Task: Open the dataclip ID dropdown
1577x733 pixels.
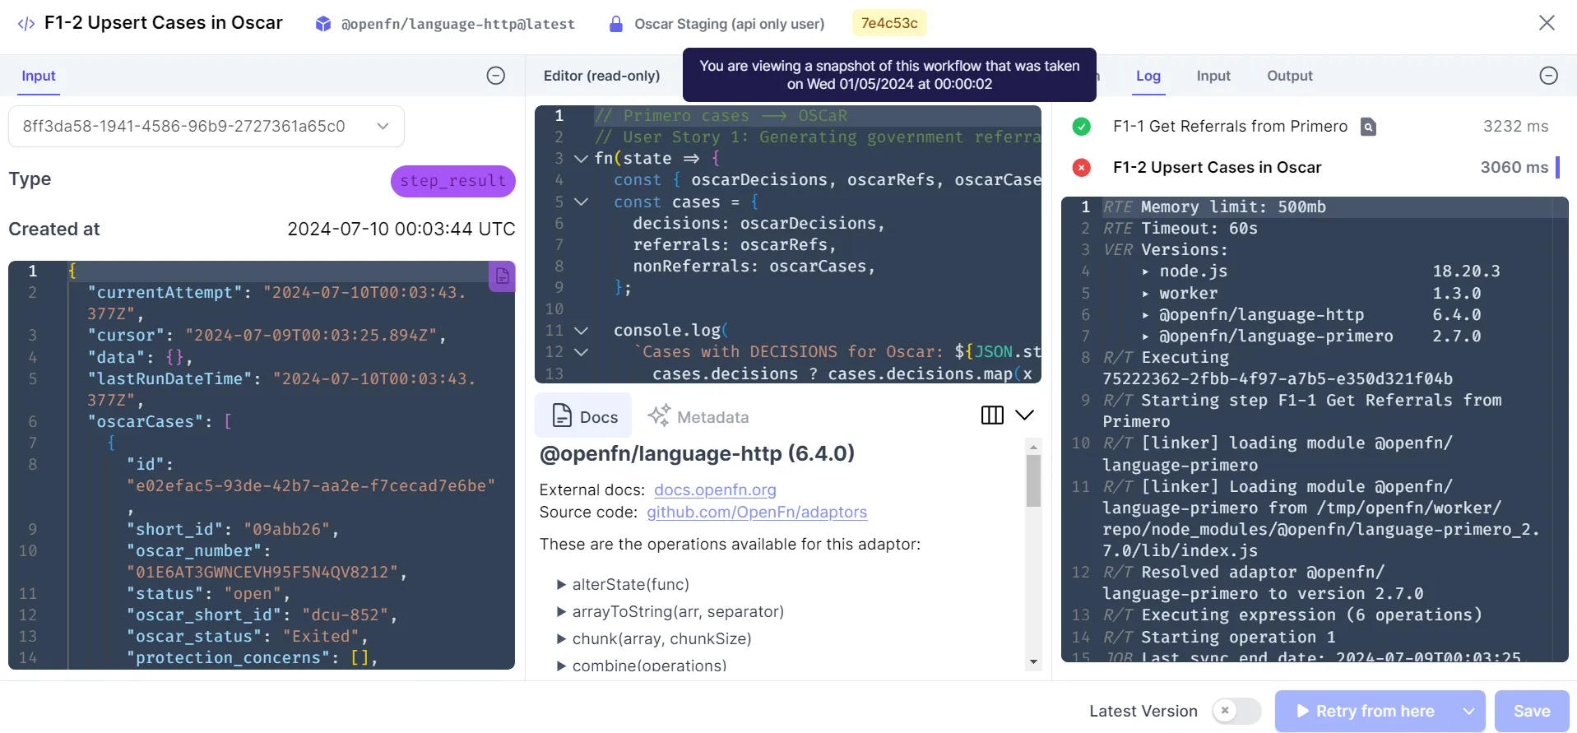Action: click(x=206, y=127)
